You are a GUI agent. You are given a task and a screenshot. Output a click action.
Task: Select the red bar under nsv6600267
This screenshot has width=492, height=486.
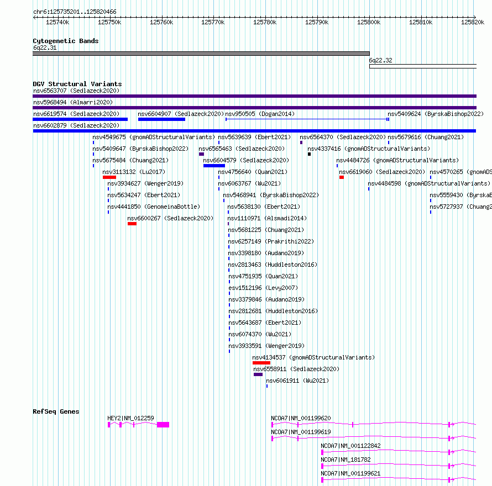(132, 224)
